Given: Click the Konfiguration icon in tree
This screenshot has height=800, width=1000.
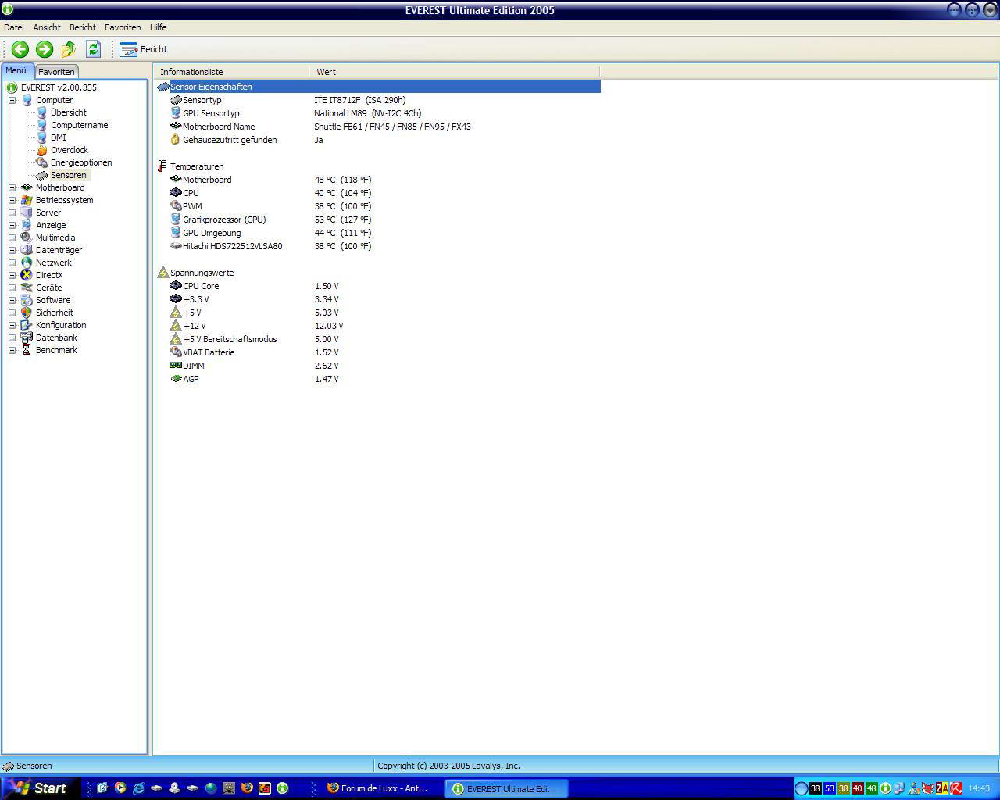Looking at the screenshot, I should [27, 325].
